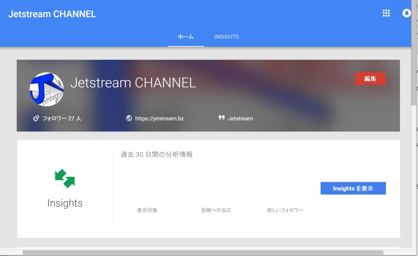
Task: Select the 投稿への反応 metric label
Action: point(216,210)
